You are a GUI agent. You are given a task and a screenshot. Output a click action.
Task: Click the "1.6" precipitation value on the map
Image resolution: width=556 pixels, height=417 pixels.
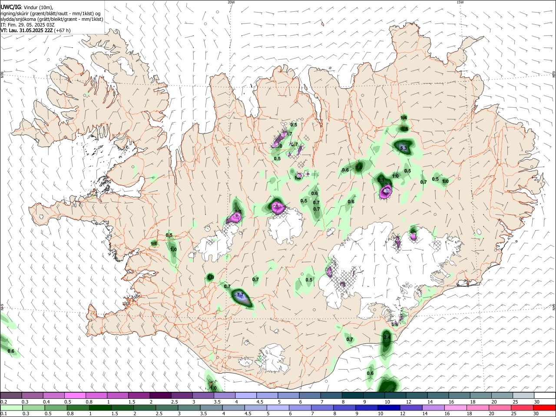pos(359,167)
